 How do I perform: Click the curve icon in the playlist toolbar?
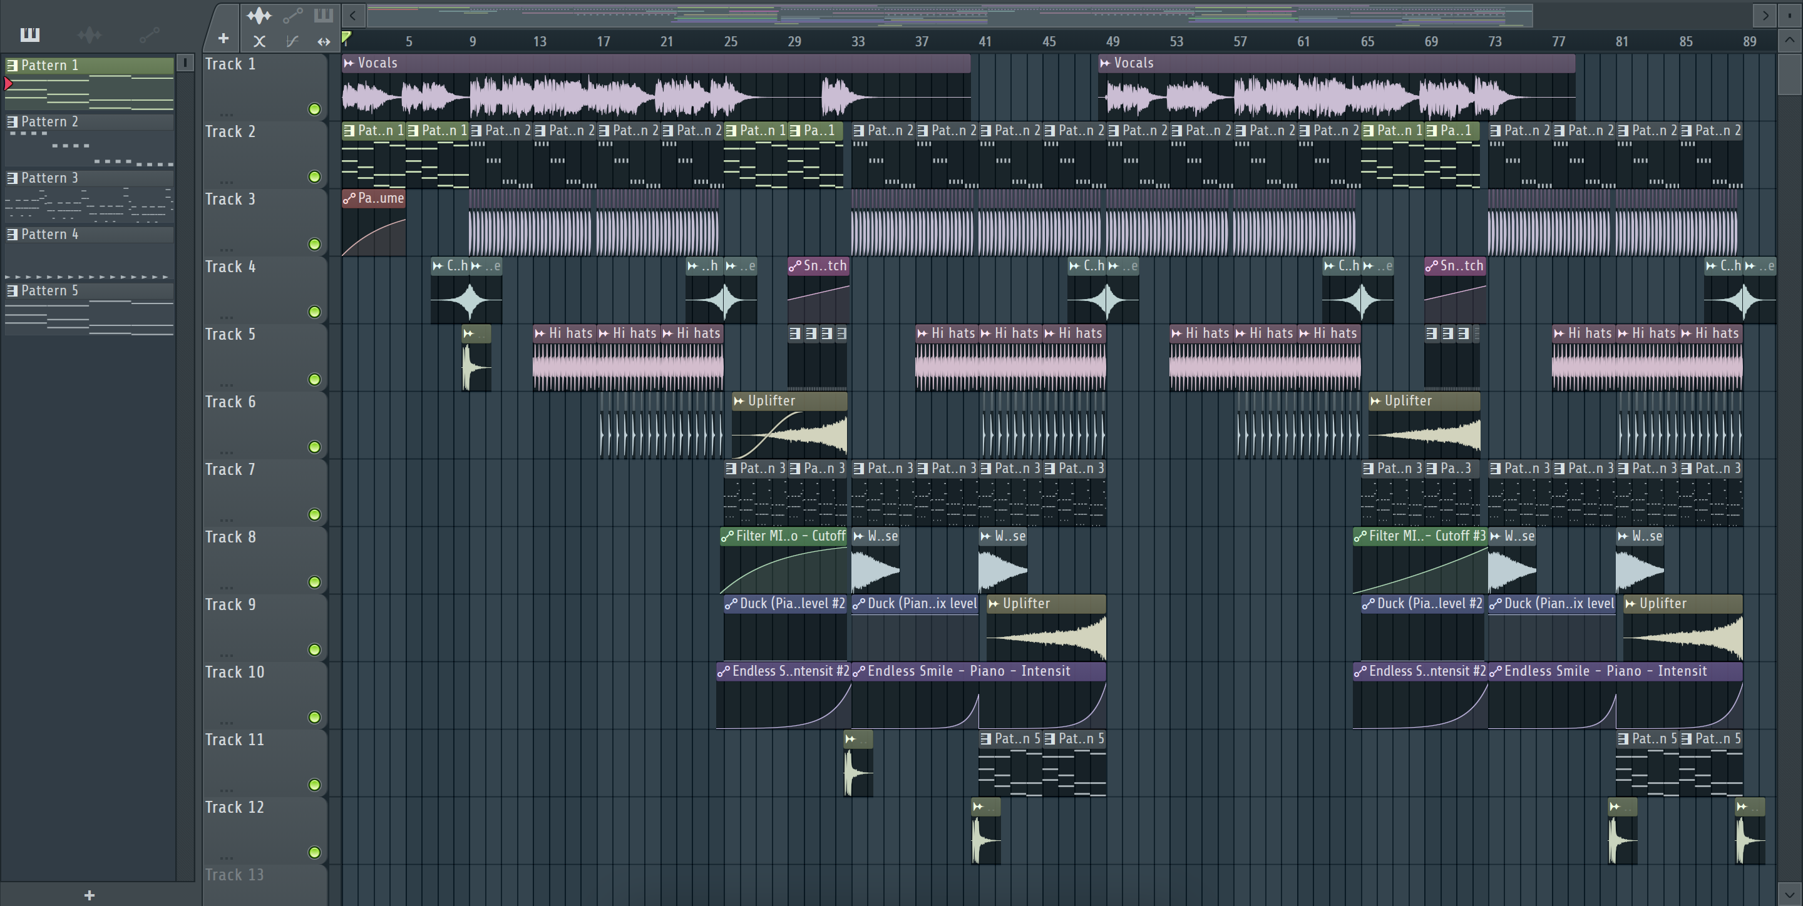pyautogui.click(x=292, y=41)
